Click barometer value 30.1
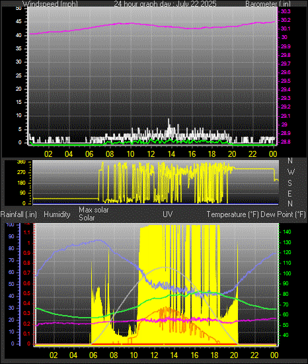Image resolution: width=308 pixels, height=364 pixels. 286,28
